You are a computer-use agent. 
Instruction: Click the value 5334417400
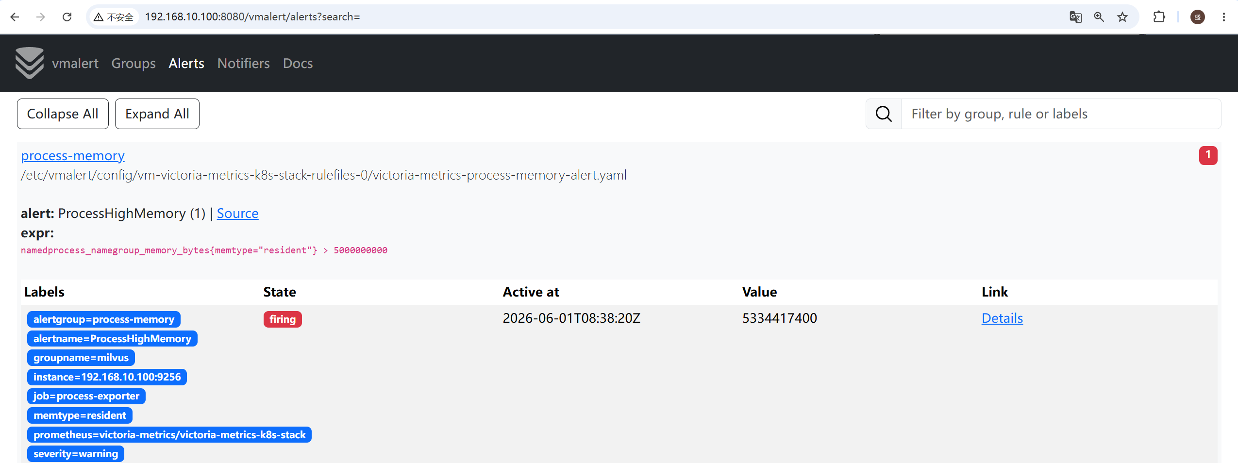[x=780, y=318]
